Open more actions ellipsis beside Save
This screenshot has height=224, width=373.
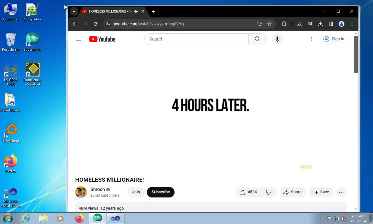coord(341,192)
